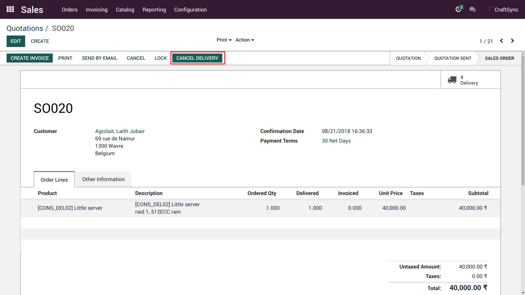
Task: Click the Edit button
Action: tap(16, 41)
